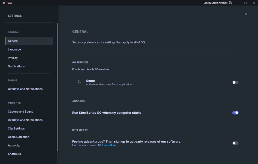
Task: Select Engine Overlays and Notifications
Action: click(25, 89)
